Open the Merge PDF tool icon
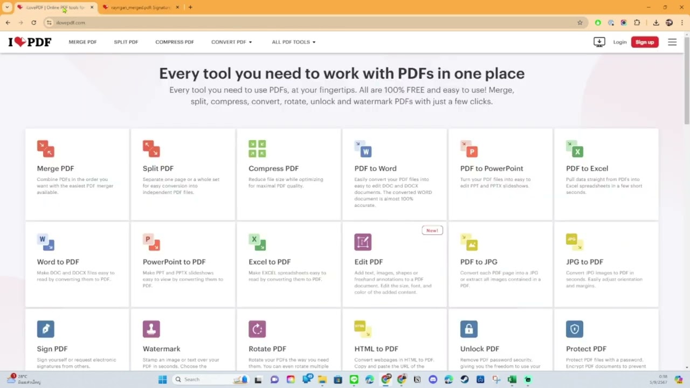Screen dimensions: 690x388 coord(46,148)
